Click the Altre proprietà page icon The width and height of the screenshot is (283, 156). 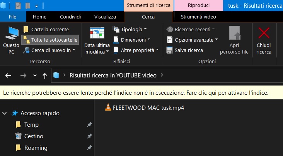tap(116, 50)
